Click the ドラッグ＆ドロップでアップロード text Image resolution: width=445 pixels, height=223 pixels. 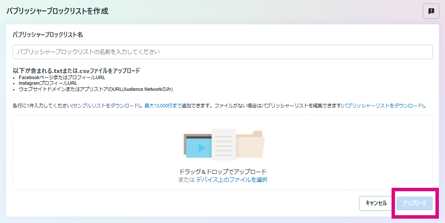(223, 171)
